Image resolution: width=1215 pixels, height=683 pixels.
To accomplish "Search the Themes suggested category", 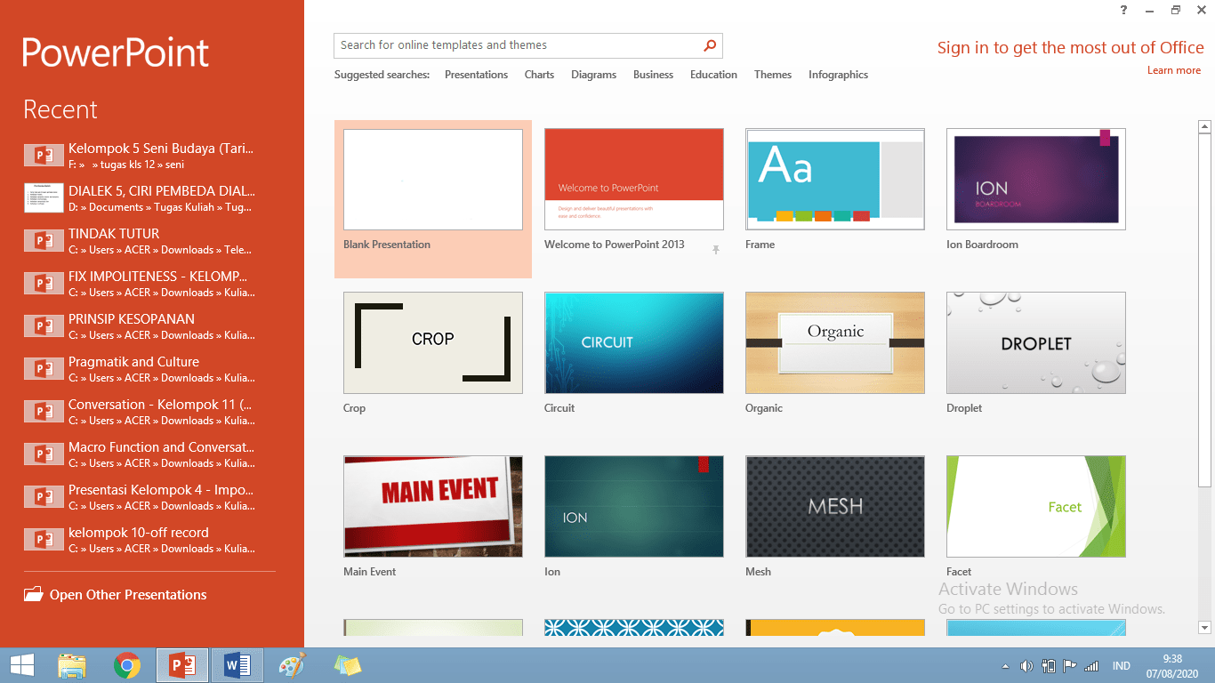I will point(773,75).
